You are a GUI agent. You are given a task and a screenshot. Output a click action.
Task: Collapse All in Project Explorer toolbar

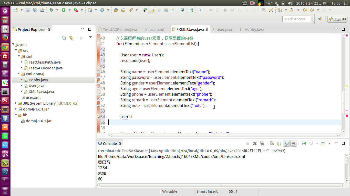click(64, 37)
